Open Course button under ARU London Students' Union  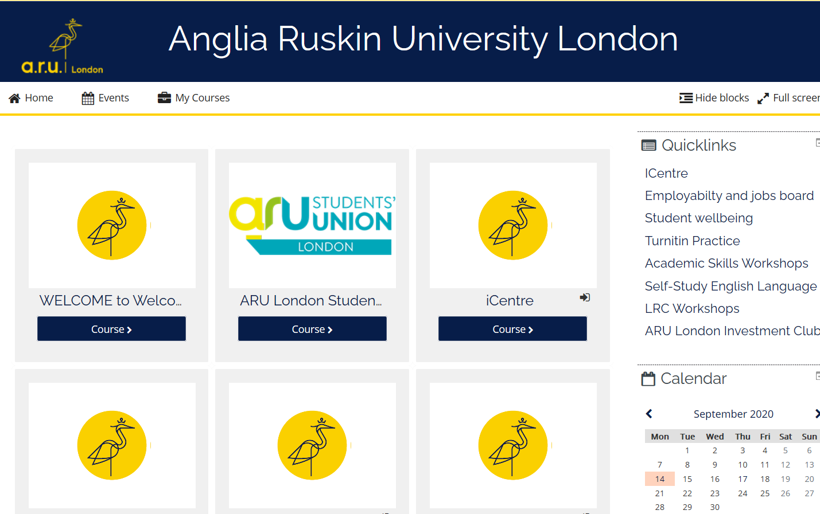click(x=312, y=329)
